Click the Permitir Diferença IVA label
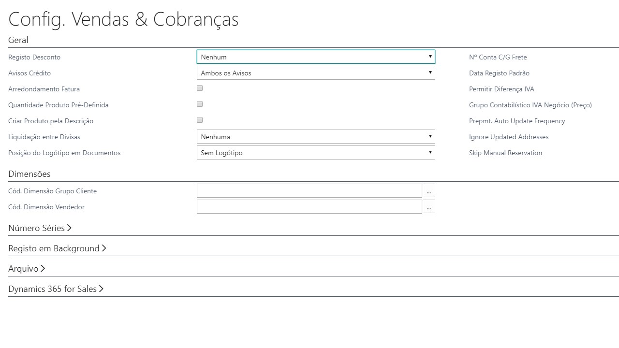This screenshot has height=348, width=619. (501, 89)
